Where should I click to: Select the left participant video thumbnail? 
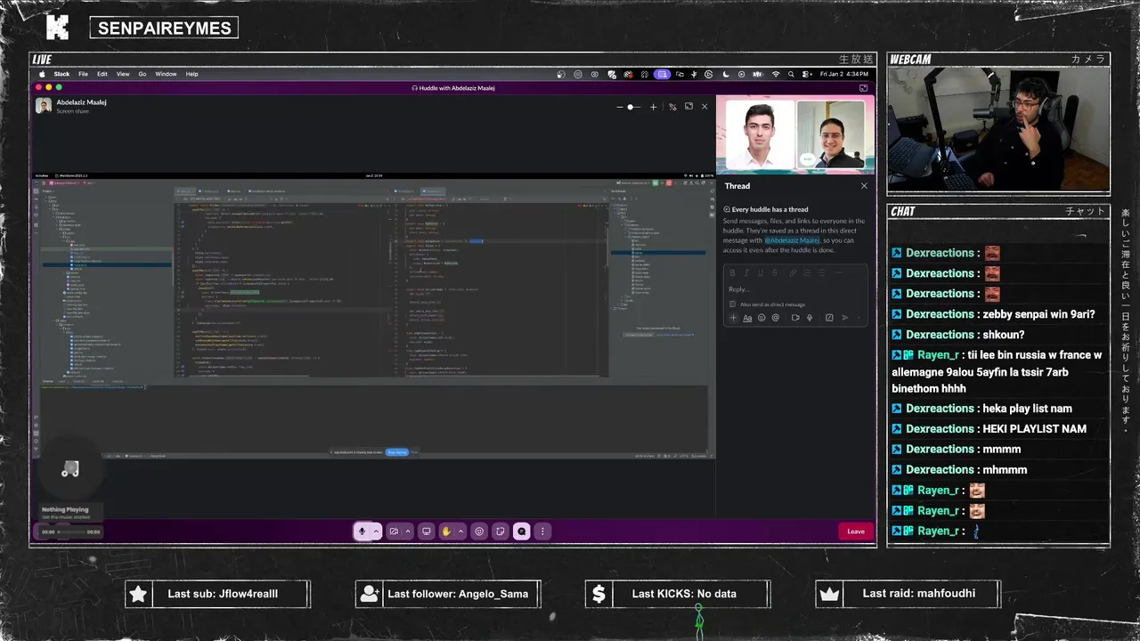click(x=761, y=134)
